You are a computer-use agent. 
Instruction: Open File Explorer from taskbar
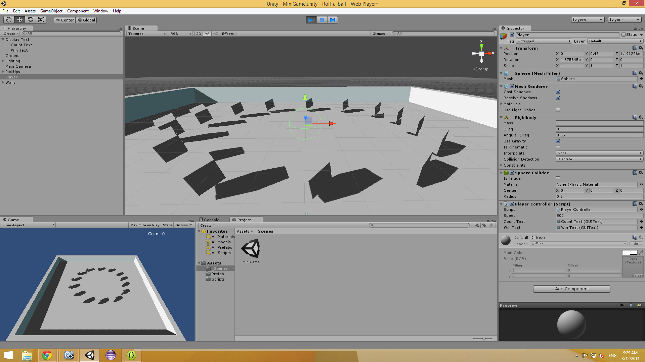pyautogui.click(x=27, y=355)
